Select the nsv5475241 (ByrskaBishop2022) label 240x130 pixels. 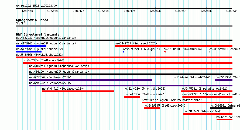tap(204, 89)
